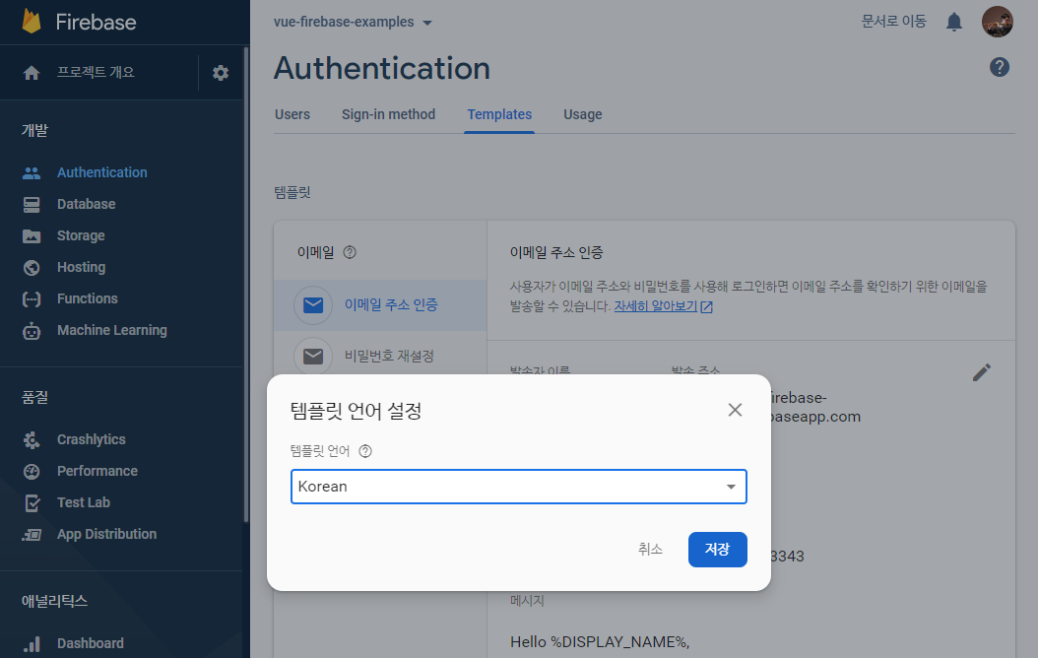Click the Test Lab checklist icon

tap(32, 503)
